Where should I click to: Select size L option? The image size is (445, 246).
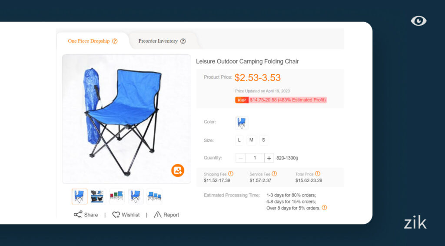(239, 140)
